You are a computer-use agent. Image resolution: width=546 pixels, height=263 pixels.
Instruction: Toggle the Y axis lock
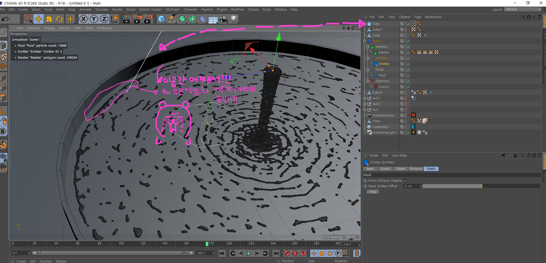pyautogui.click(x=94, y=19)
